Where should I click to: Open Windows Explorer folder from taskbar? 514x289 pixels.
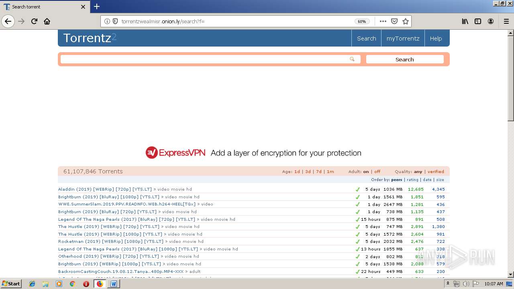coord(45,284)
